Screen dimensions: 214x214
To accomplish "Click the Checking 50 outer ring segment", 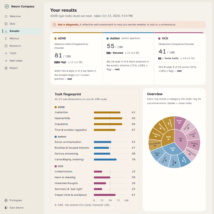I will click(194, 144).
